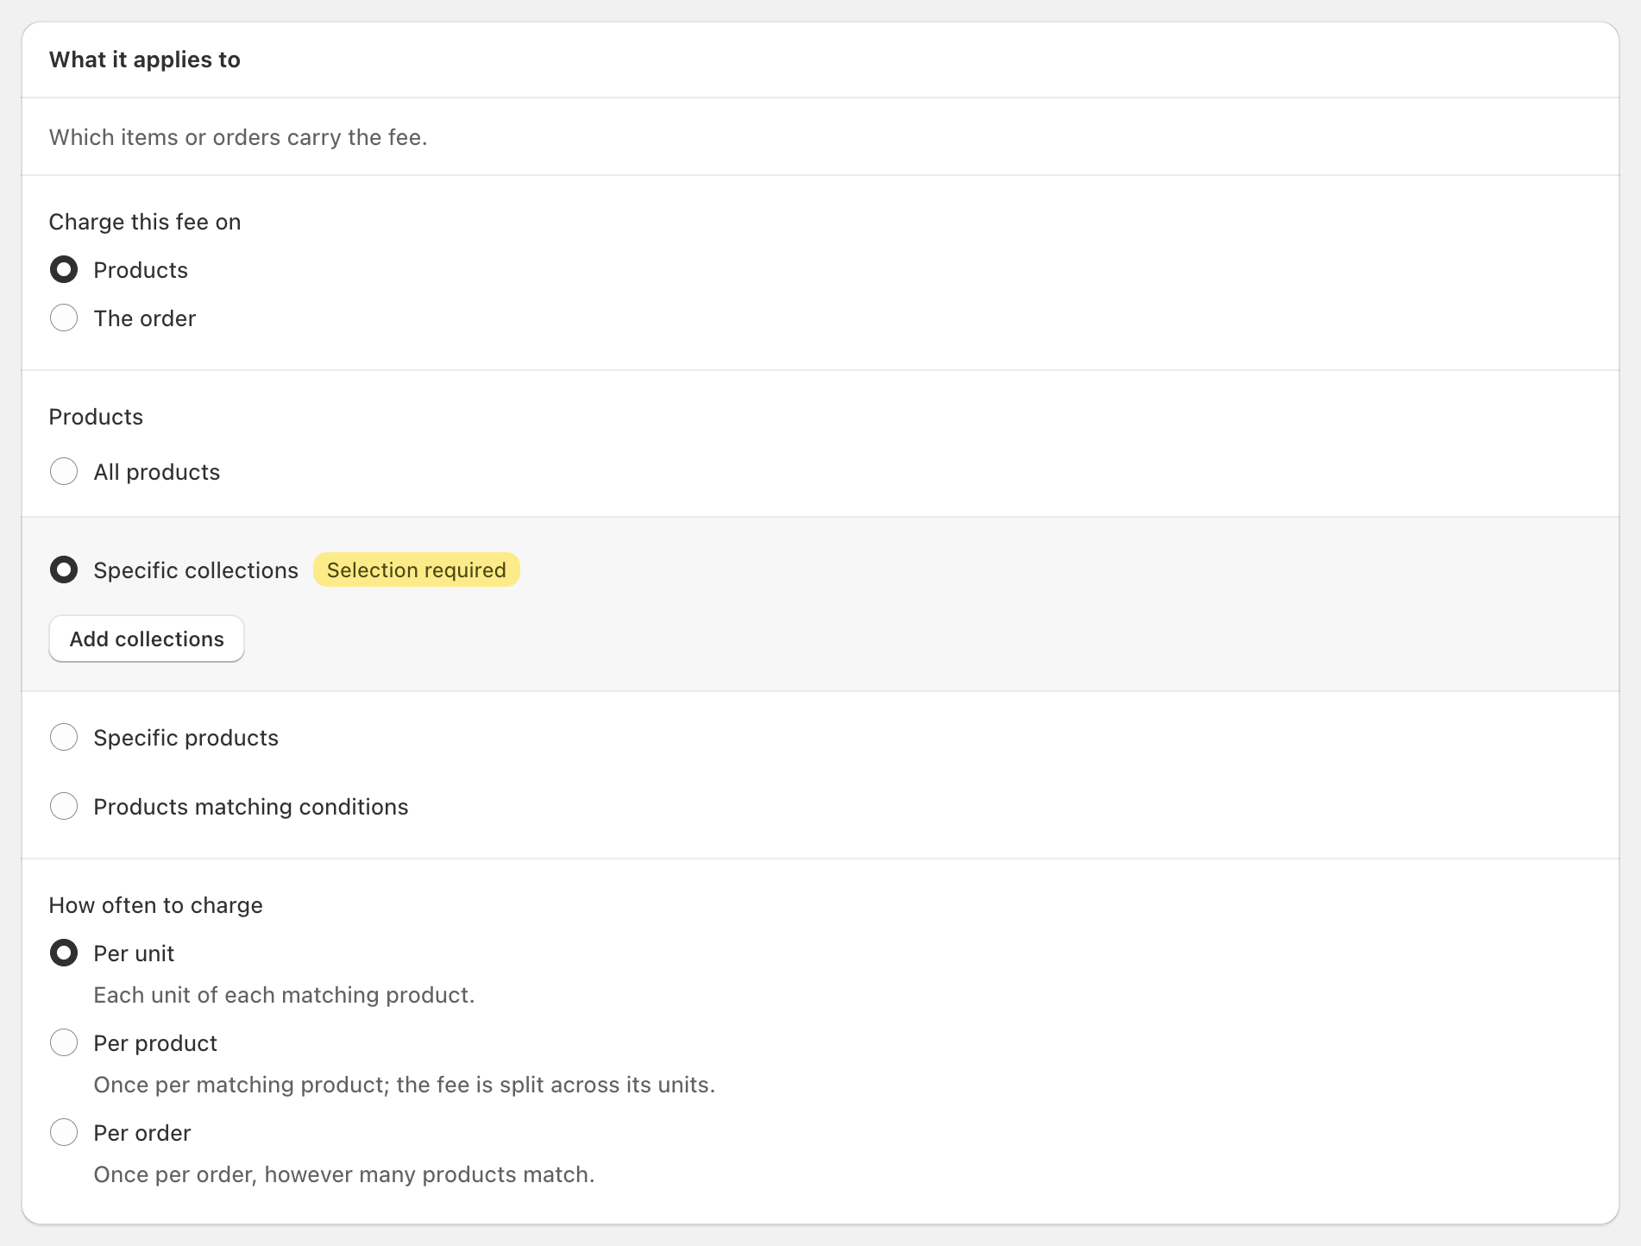Screen dimensions: 1641x1246
Task: Click Each unit of each matching product description
Action: click(x=285, y=995)
